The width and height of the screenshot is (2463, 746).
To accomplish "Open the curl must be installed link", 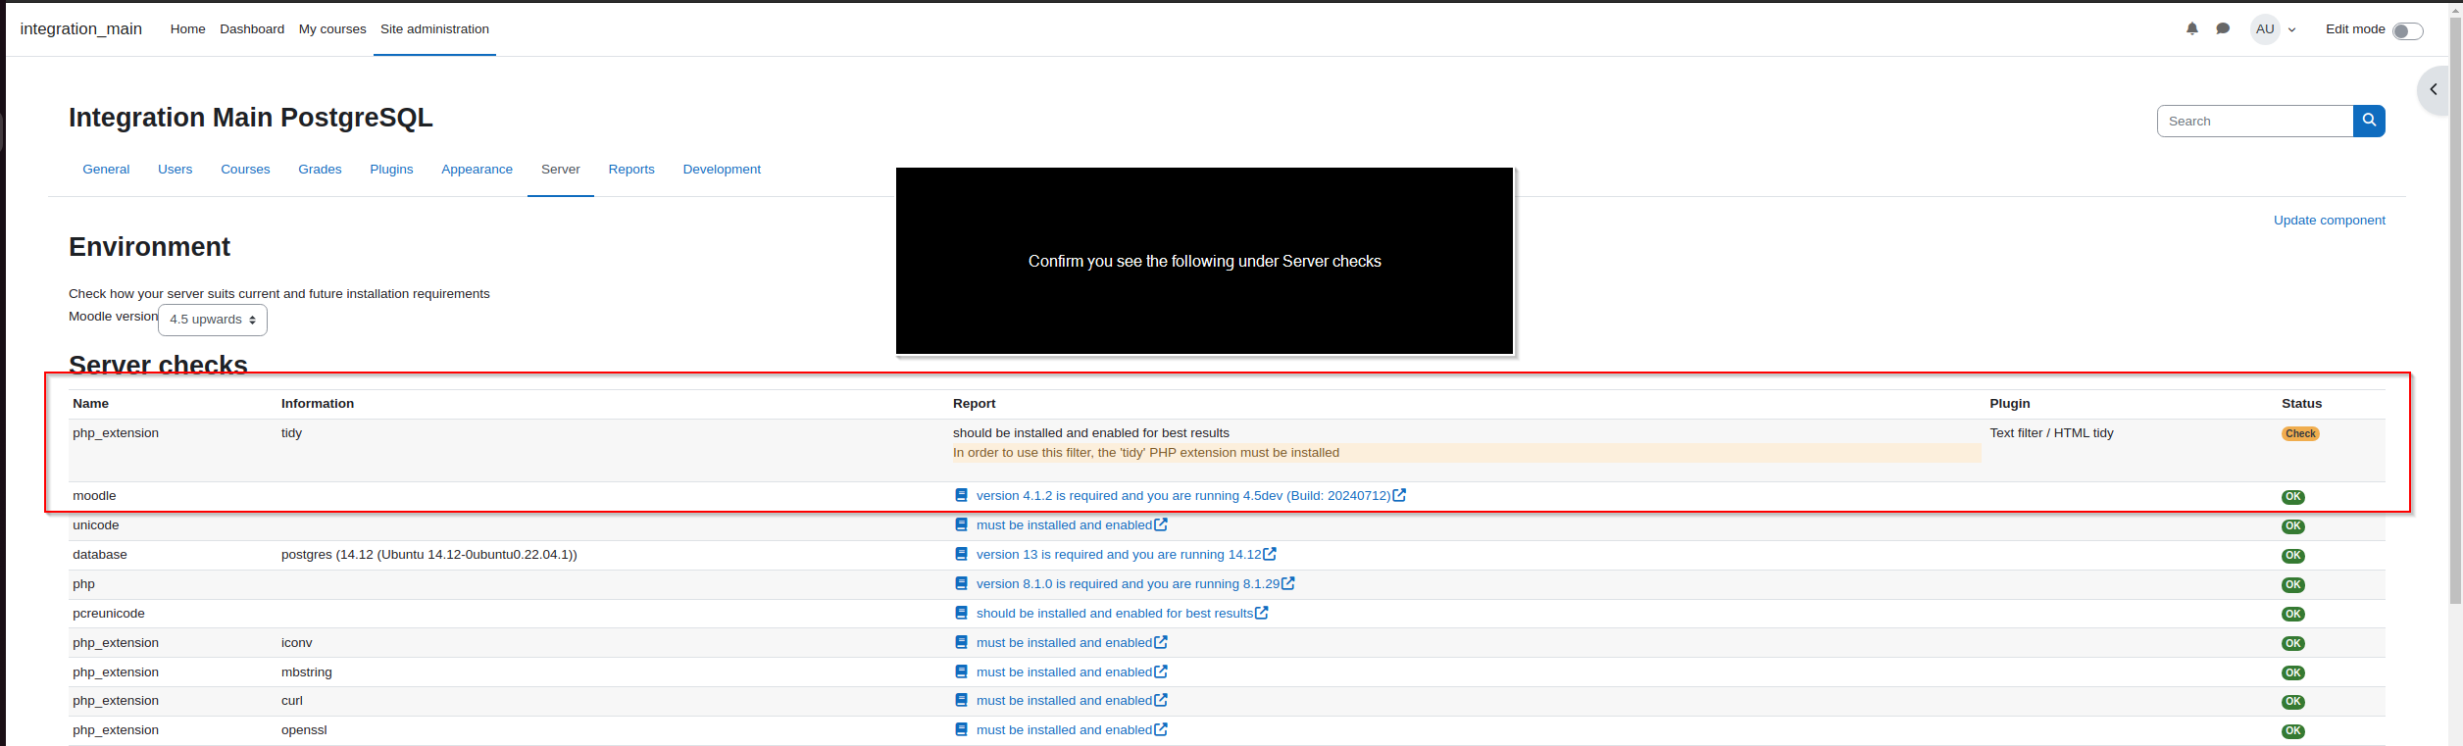I will click(1064, 701).
